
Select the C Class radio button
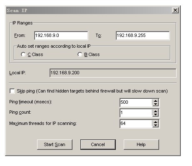23,54
